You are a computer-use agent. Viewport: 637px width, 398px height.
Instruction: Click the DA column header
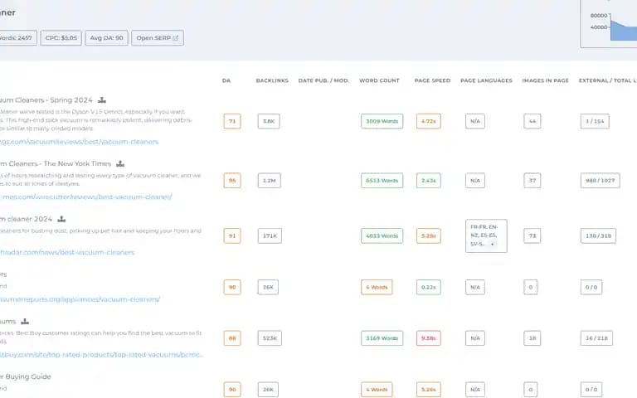[226, 80]
